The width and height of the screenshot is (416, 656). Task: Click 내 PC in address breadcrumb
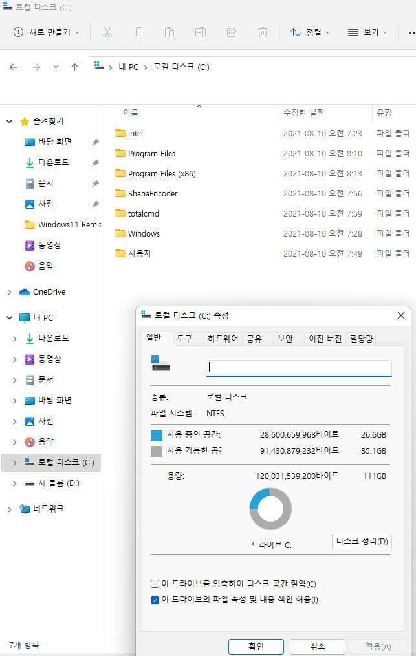click(x=129, y=67)
